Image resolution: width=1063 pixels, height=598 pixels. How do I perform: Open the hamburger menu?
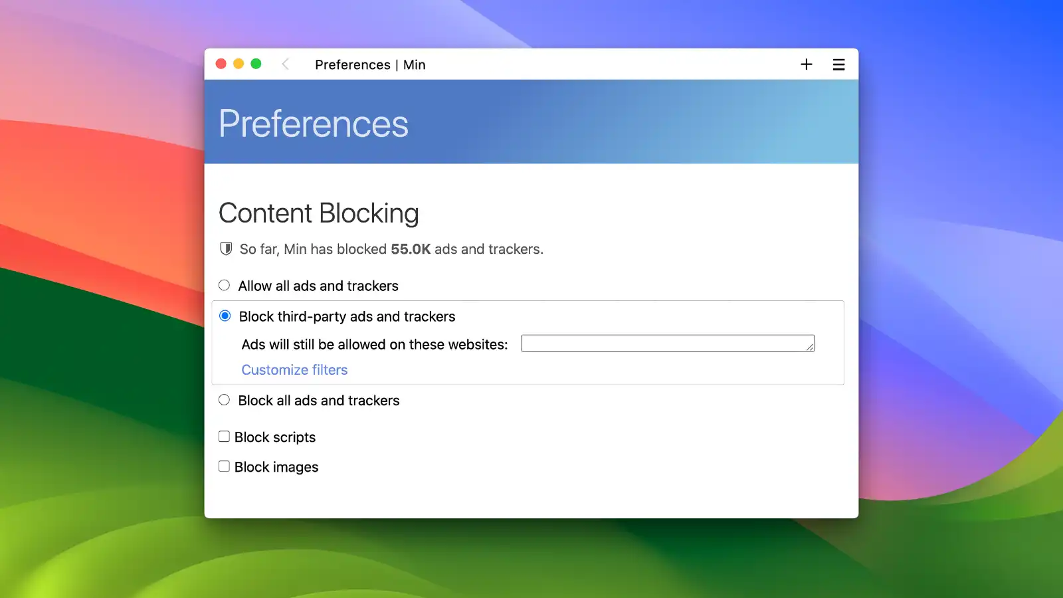[x=838, y=64]
